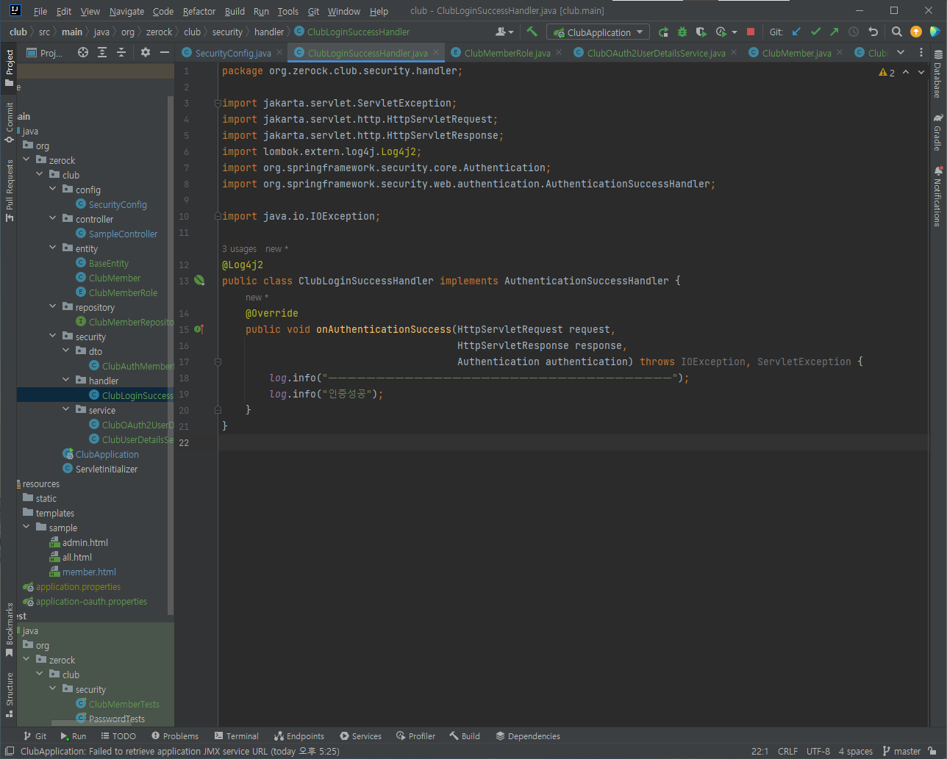This screenshot has width=947, height=759.
Task: Open the Endpoints tool window button
Action: click(299, 735)
